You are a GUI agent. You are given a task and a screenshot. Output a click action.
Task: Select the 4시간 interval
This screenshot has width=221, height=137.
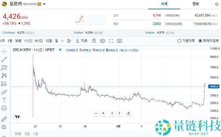[39, 41]
